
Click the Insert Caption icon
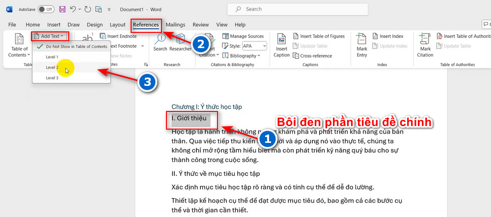pos(281,45)
